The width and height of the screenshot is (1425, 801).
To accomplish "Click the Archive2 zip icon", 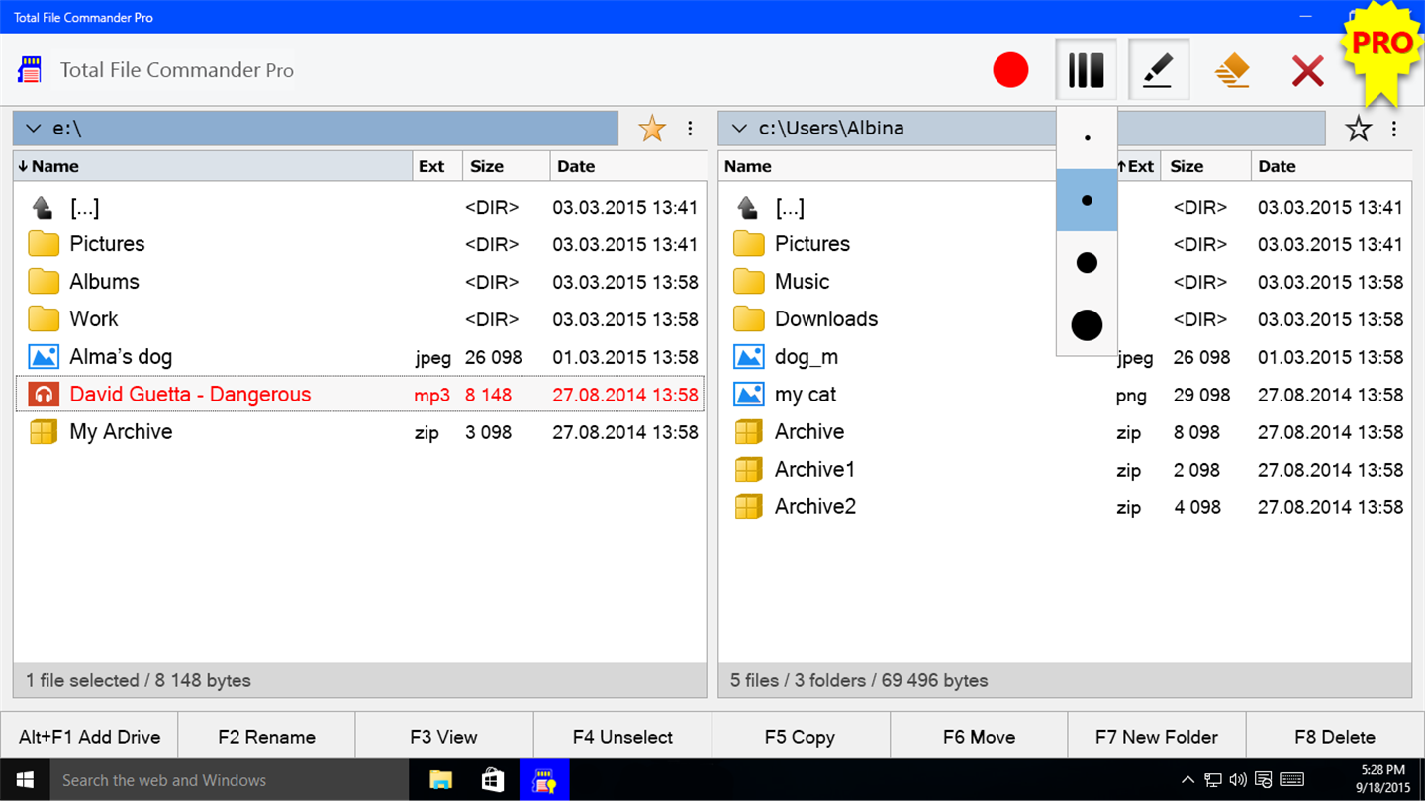I will coord(749,507).
